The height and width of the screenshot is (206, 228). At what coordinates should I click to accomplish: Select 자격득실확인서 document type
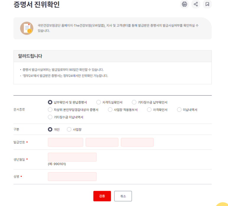coord(99,102)
